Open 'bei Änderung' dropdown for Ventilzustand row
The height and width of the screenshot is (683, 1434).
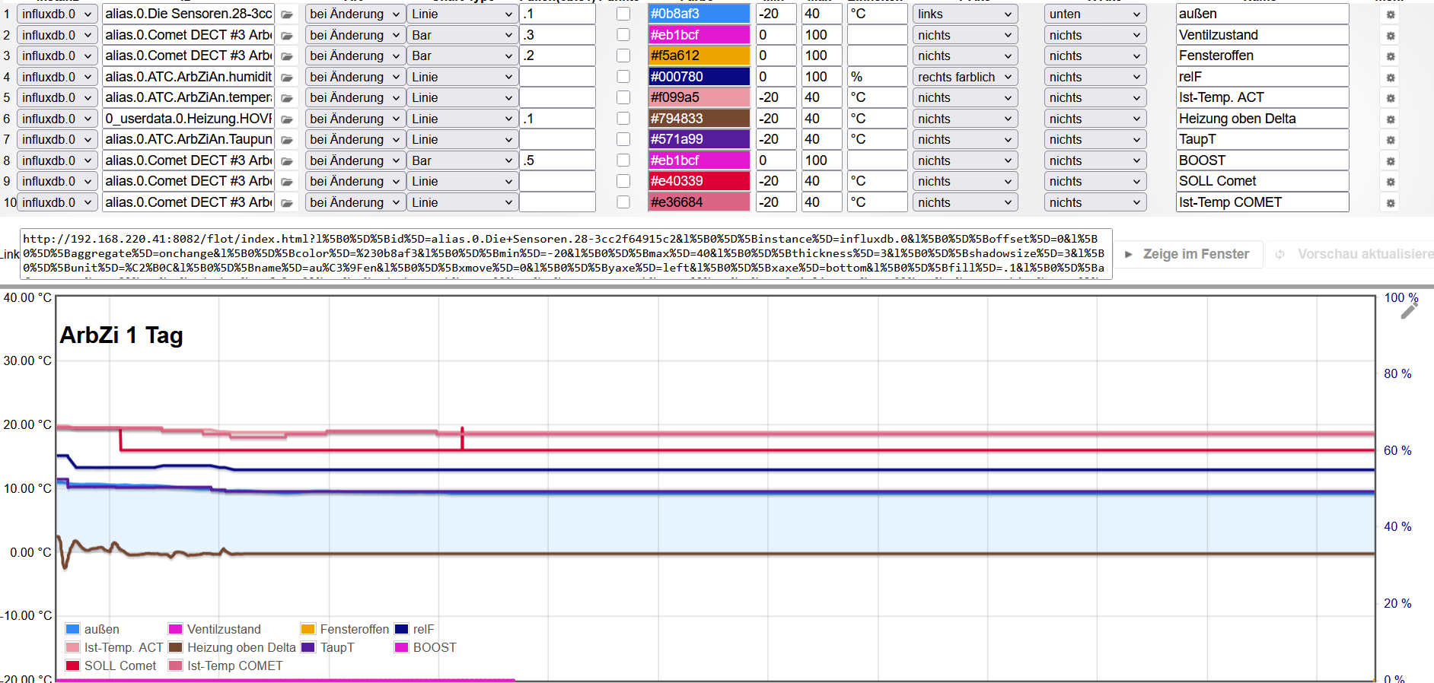tap(355, 35)
